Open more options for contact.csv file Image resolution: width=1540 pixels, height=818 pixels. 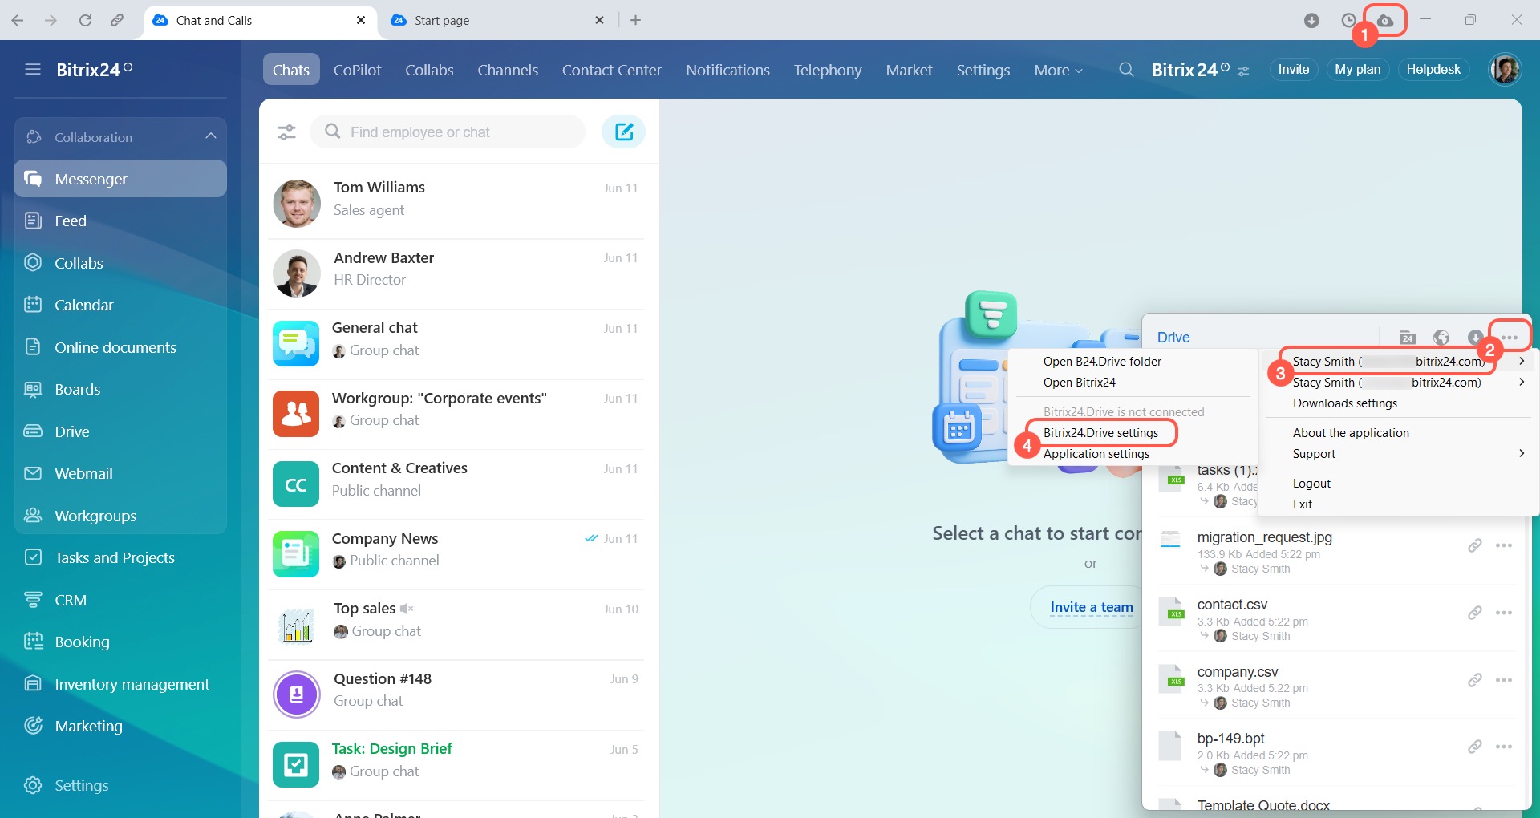pos(1504,613)
